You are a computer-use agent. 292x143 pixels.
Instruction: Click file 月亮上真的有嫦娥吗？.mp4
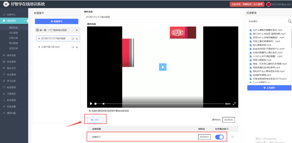pos(266,41)
